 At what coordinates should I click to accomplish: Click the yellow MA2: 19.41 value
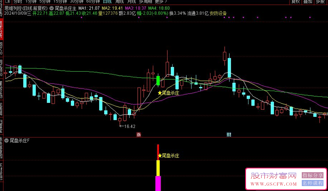[112, 8]
